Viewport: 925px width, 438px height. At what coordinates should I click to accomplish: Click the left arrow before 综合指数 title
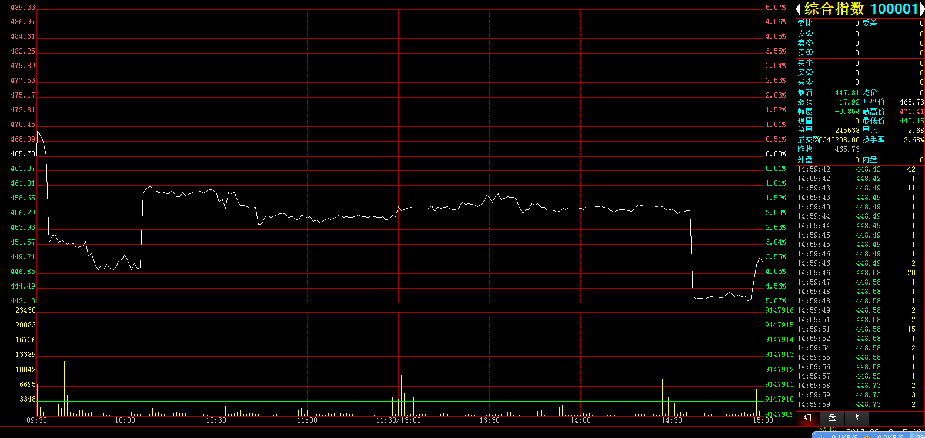[x=799, y=9]
